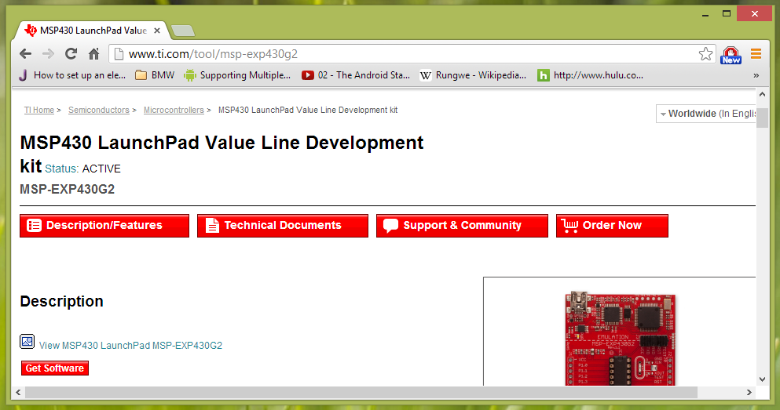
Task: Click the red LaunchPad board product image
Action: click(621, 338)
